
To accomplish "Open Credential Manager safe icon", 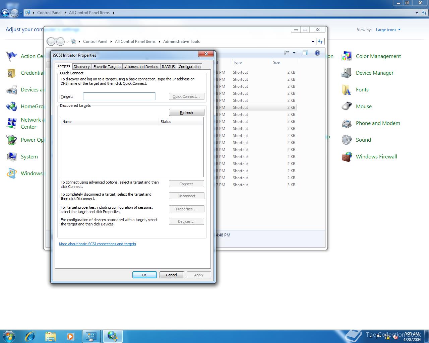I will 12,73.
